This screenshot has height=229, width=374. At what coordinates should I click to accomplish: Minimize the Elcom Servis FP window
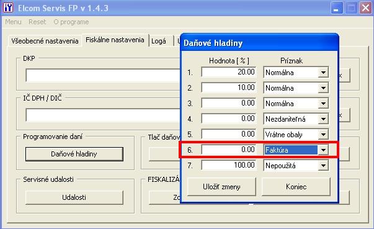337,8
